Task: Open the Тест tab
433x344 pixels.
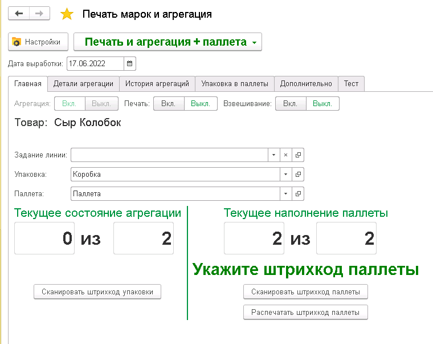Action: (x=352, y=83)
